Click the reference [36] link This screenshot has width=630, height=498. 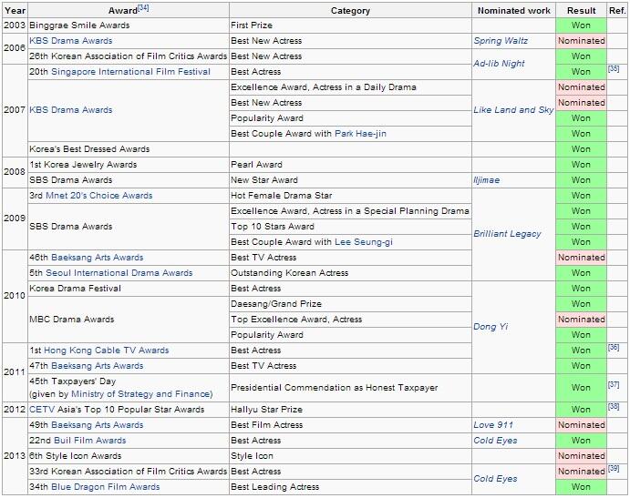pyautogui.click(x=613, y=348)
